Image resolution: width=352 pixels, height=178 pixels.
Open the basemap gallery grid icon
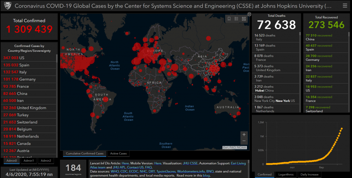click(244, 19)
